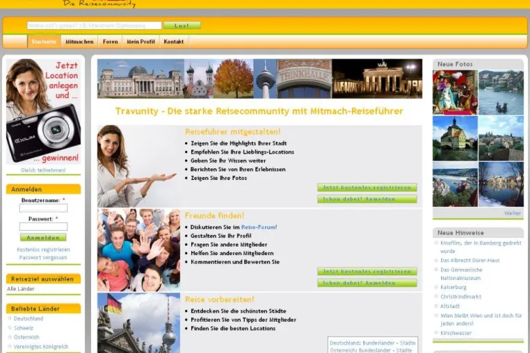Click Städte link in the Deutschland row

[408, 343]
